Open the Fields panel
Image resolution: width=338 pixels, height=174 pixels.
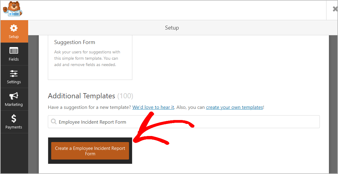[x=14, y=54]
